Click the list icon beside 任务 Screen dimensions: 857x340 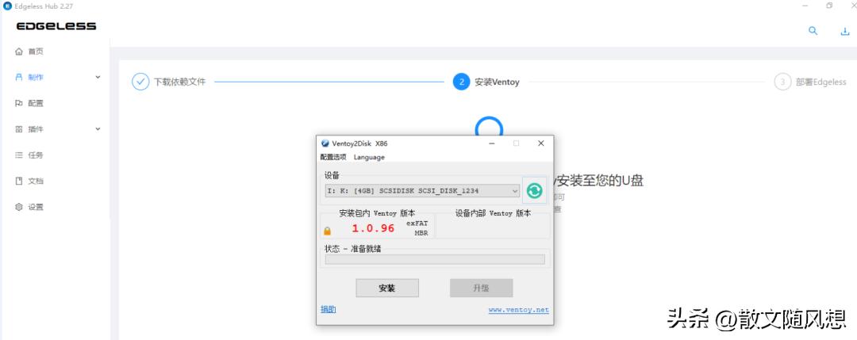[19, 155]
